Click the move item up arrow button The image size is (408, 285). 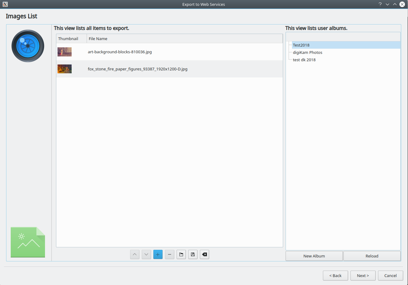pos(135,254)
